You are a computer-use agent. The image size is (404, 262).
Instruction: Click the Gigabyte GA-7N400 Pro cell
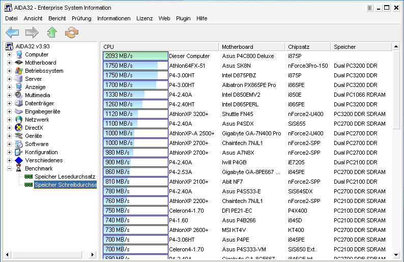[x=251, y=133]
